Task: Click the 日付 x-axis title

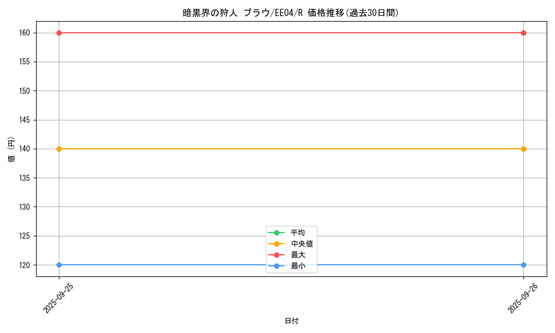Action: 291,321
